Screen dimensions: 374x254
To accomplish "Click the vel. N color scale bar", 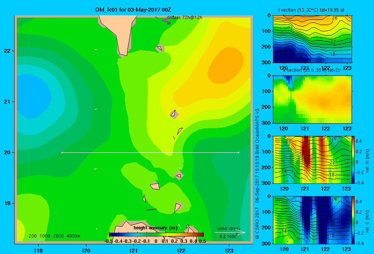I will [x=353, y=159].
